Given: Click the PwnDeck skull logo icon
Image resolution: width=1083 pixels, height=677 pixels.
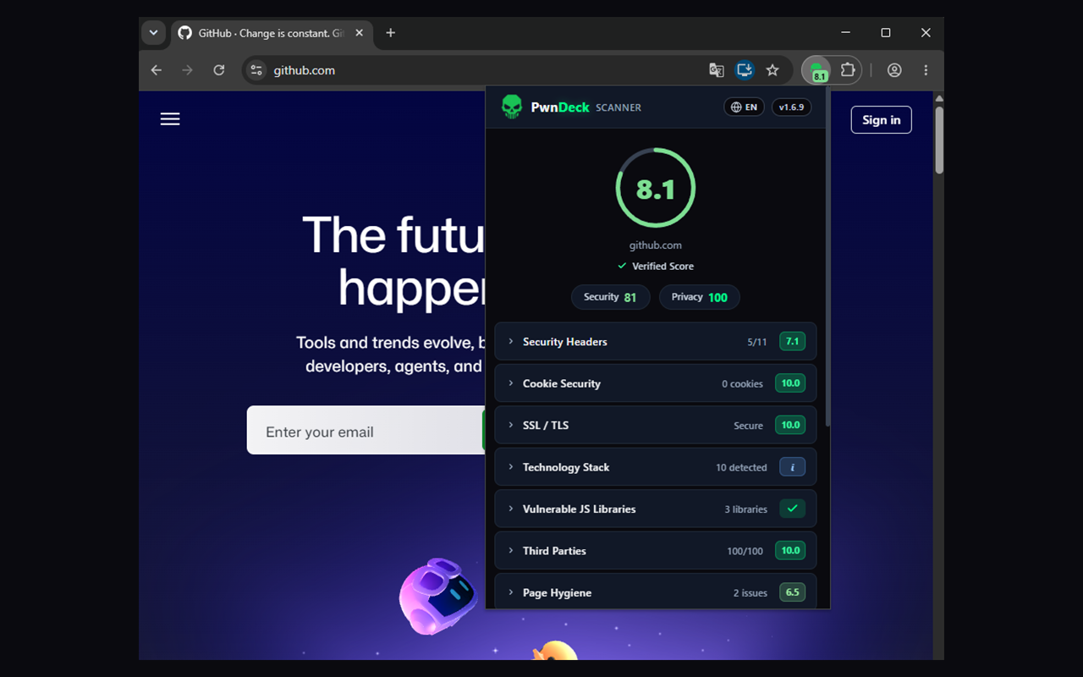Looking at the screenshot, I should click(x=512, y=107).
